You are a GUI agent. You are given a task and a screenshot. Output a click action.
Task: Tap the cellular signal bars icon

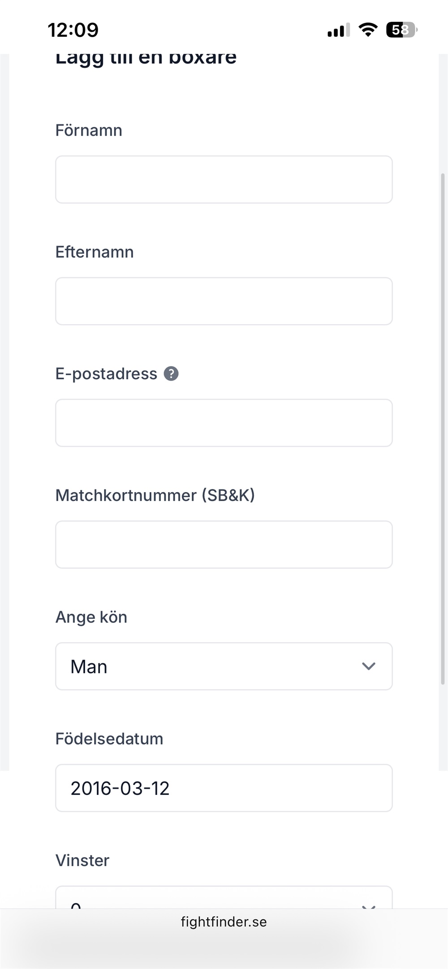(338, 30)
